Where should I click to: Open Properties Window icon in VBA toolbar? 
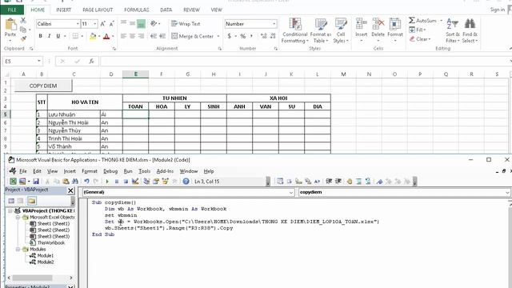click(x=156, y=182)
